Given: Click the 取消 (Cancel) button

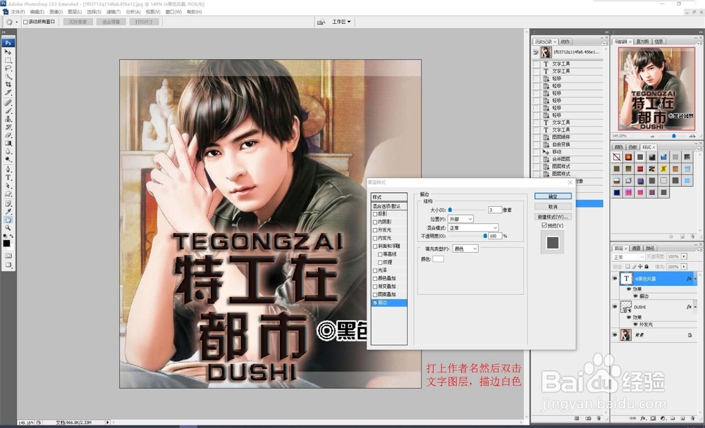Looking at the screenshot, I should (x=553, y=206).
